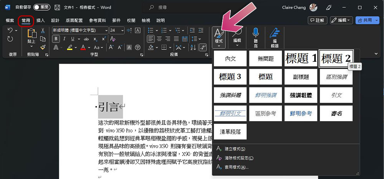Screen dimensions: 384x179
Task: Expand the Styles (樣式) gallery button
Action: (218, 37)
